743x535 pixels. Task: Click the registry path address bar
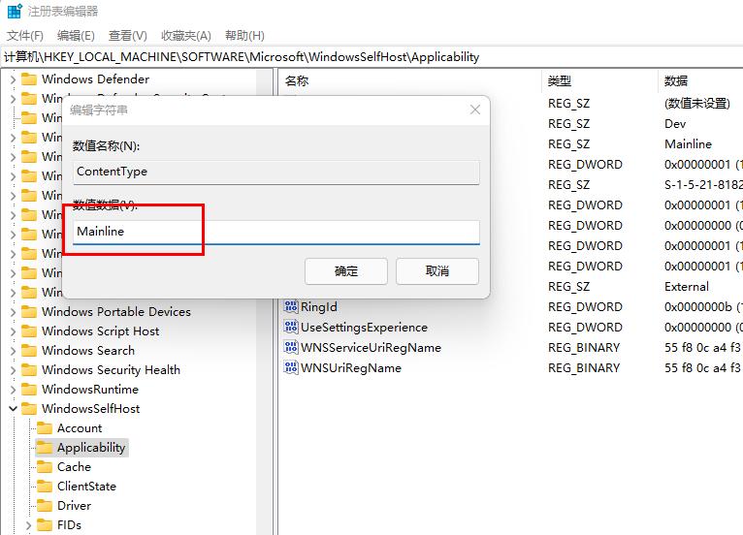click(x=371, y=57)
